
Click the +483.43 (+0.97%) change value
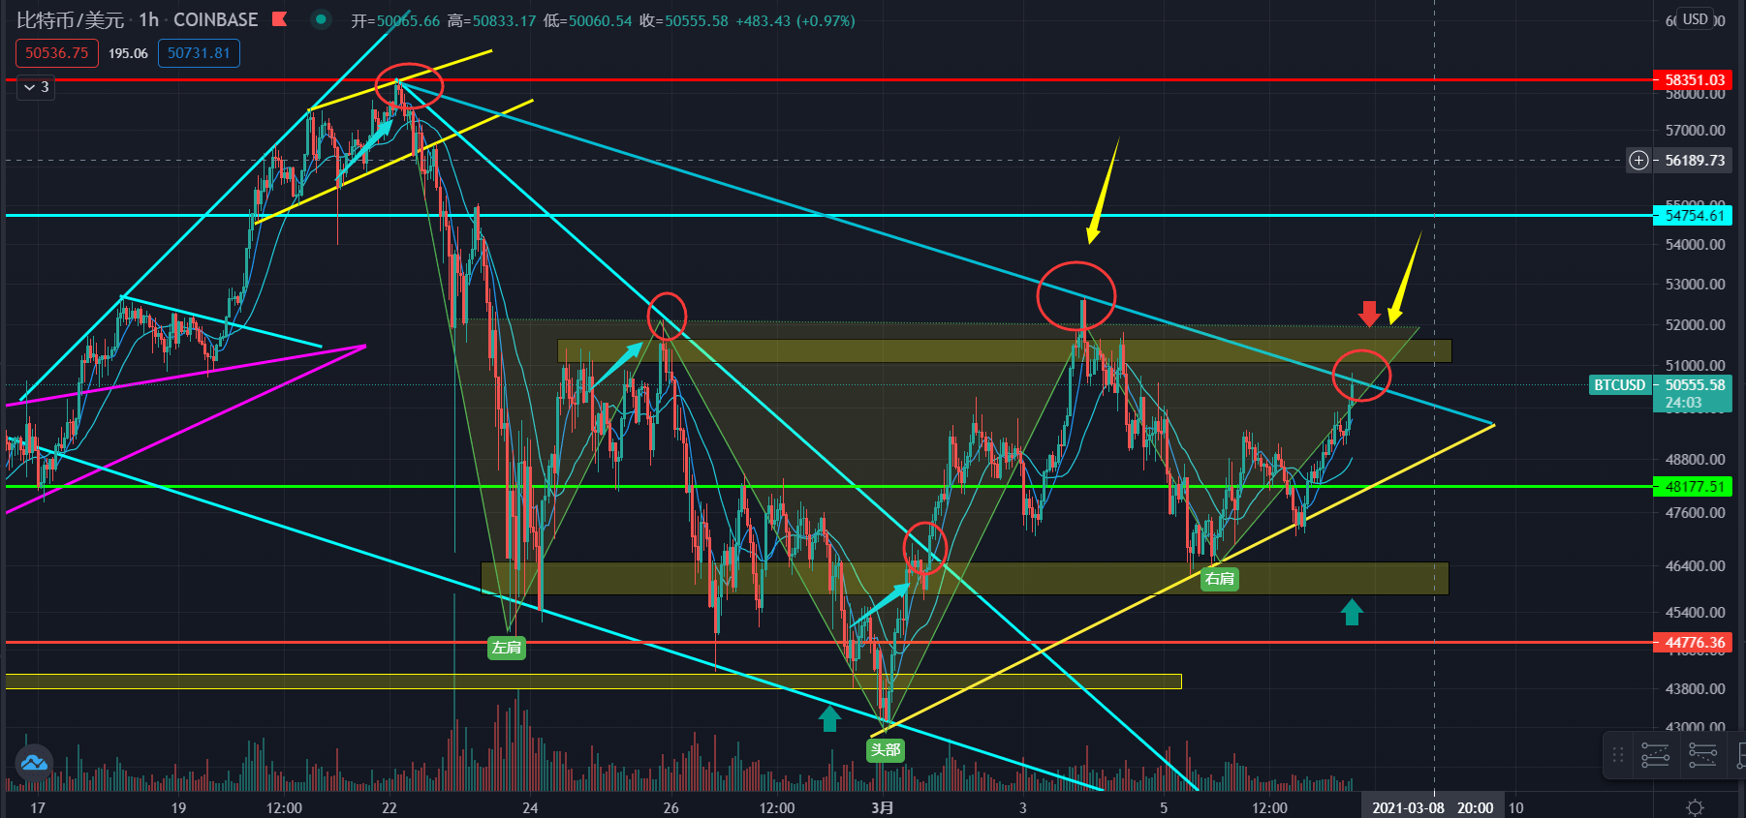pyautogui.click(x=795, y=20)
